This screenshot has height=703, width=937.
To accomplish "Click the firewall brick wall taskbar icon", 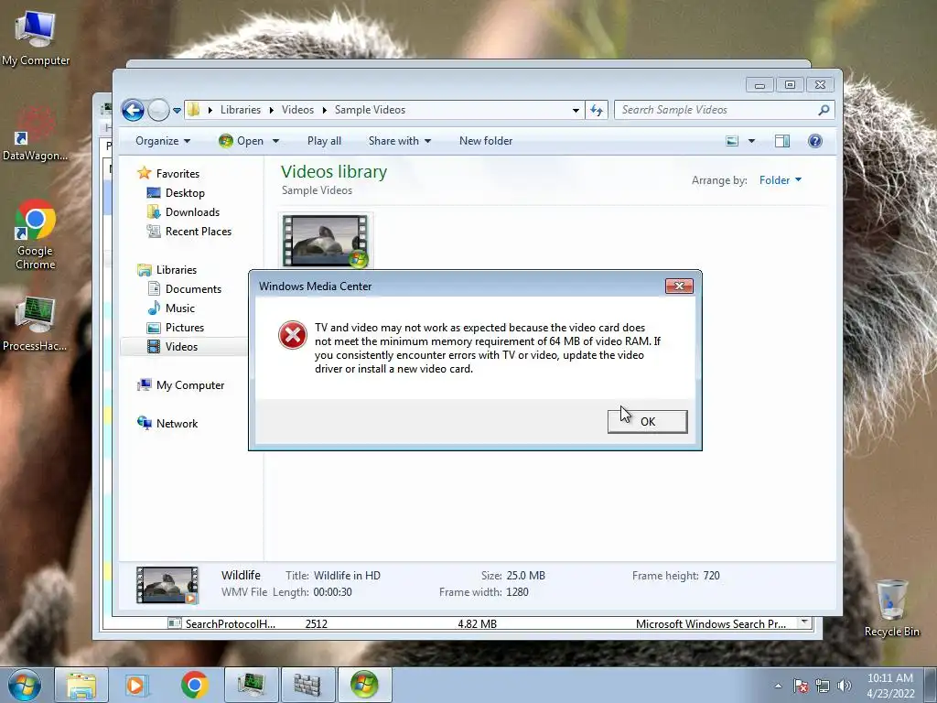I will [x=307, y=685].
